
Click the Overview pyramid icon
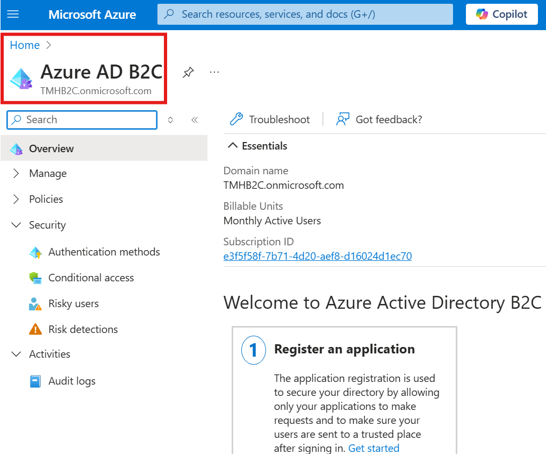pyautogui.click(x=16, y=149)
